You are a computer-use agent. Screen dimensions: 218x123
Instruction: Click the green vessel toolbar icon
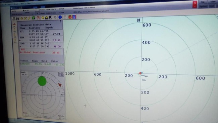(34, 18)
